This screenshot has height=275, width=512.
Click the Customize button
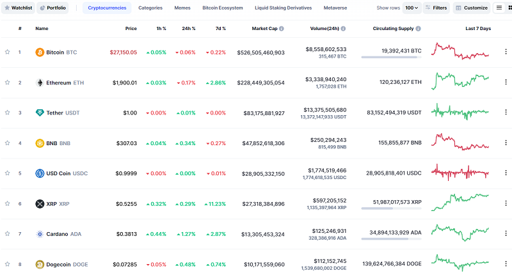coord(471,8)
